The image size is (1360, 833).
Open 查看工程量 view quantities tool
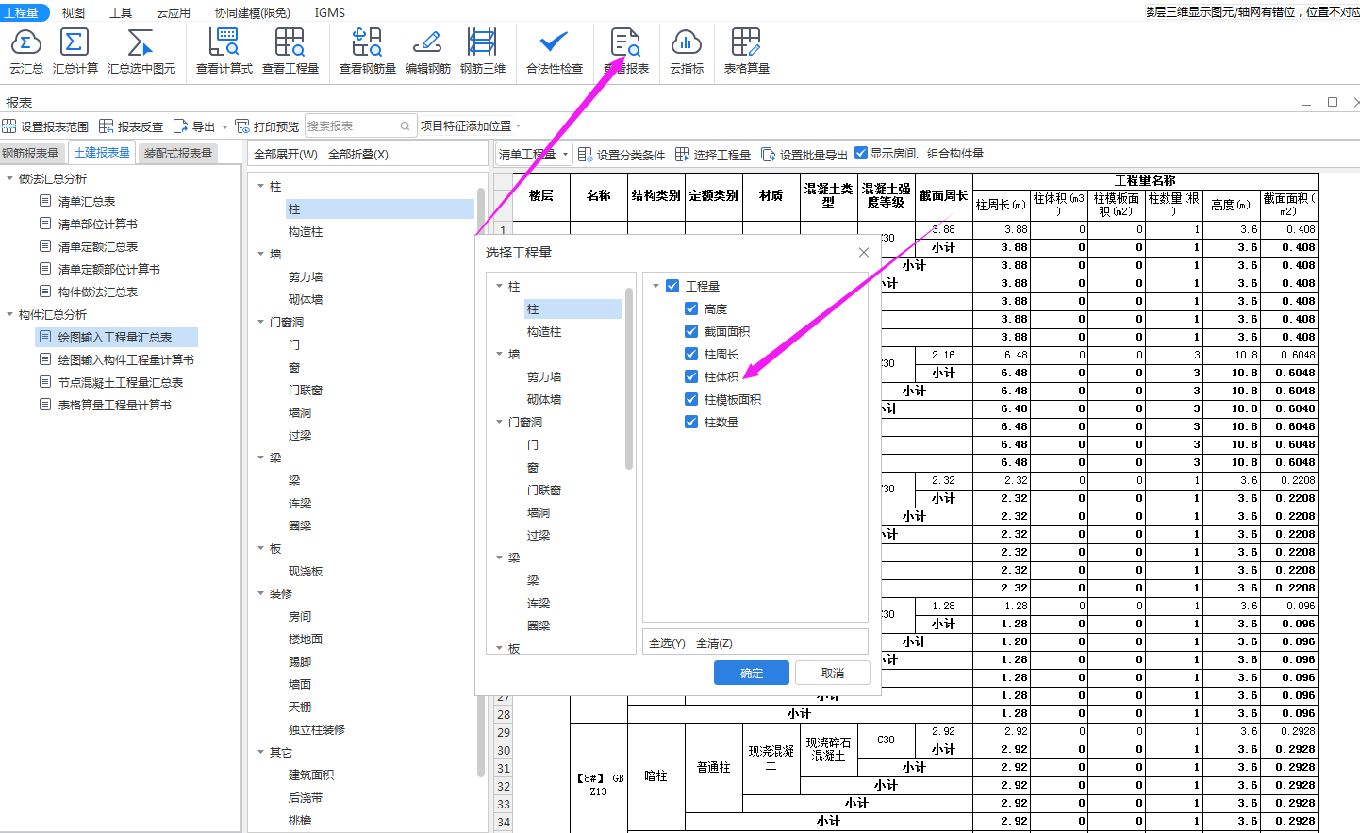pyautogui.click(x=290, y=51)
